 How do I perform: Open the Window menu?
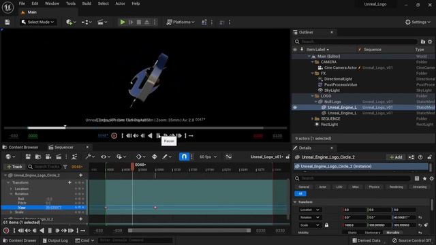tap(52, 3)
